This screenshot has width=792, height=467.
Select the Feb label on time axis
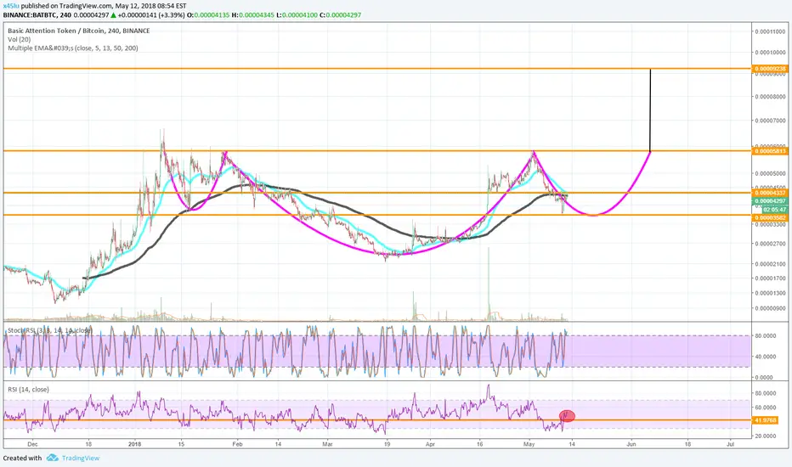(x=237, y=444)
